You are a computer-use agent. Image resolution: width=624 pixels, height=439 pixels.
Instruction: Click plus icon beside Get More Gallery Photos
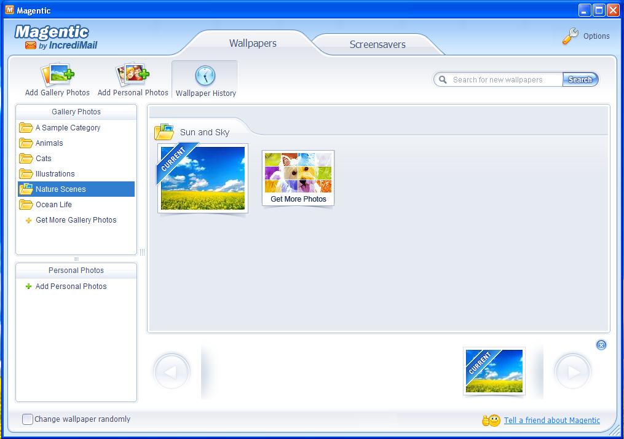point(28,221)
